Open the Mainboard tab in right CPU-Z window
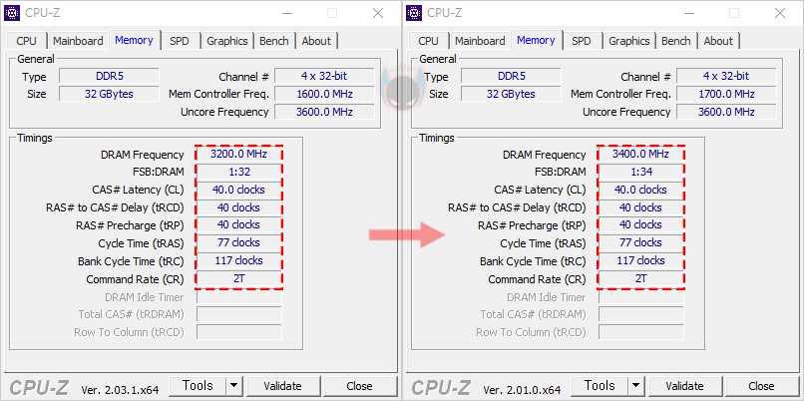 [x=480, y=41]
